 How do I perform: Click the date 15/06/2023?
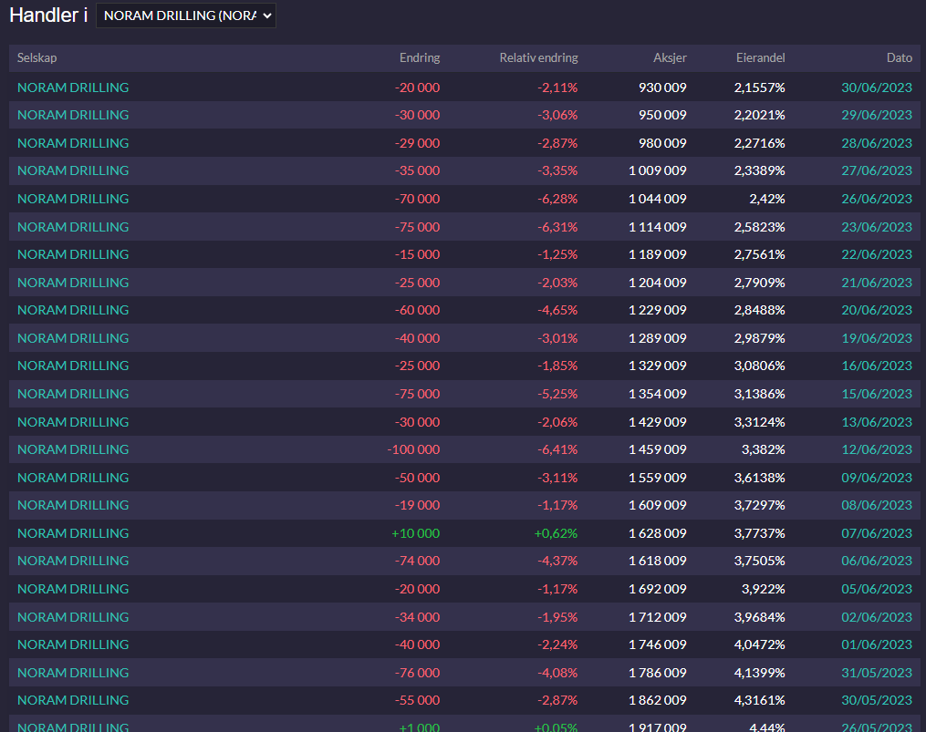[x=877, y=394]
